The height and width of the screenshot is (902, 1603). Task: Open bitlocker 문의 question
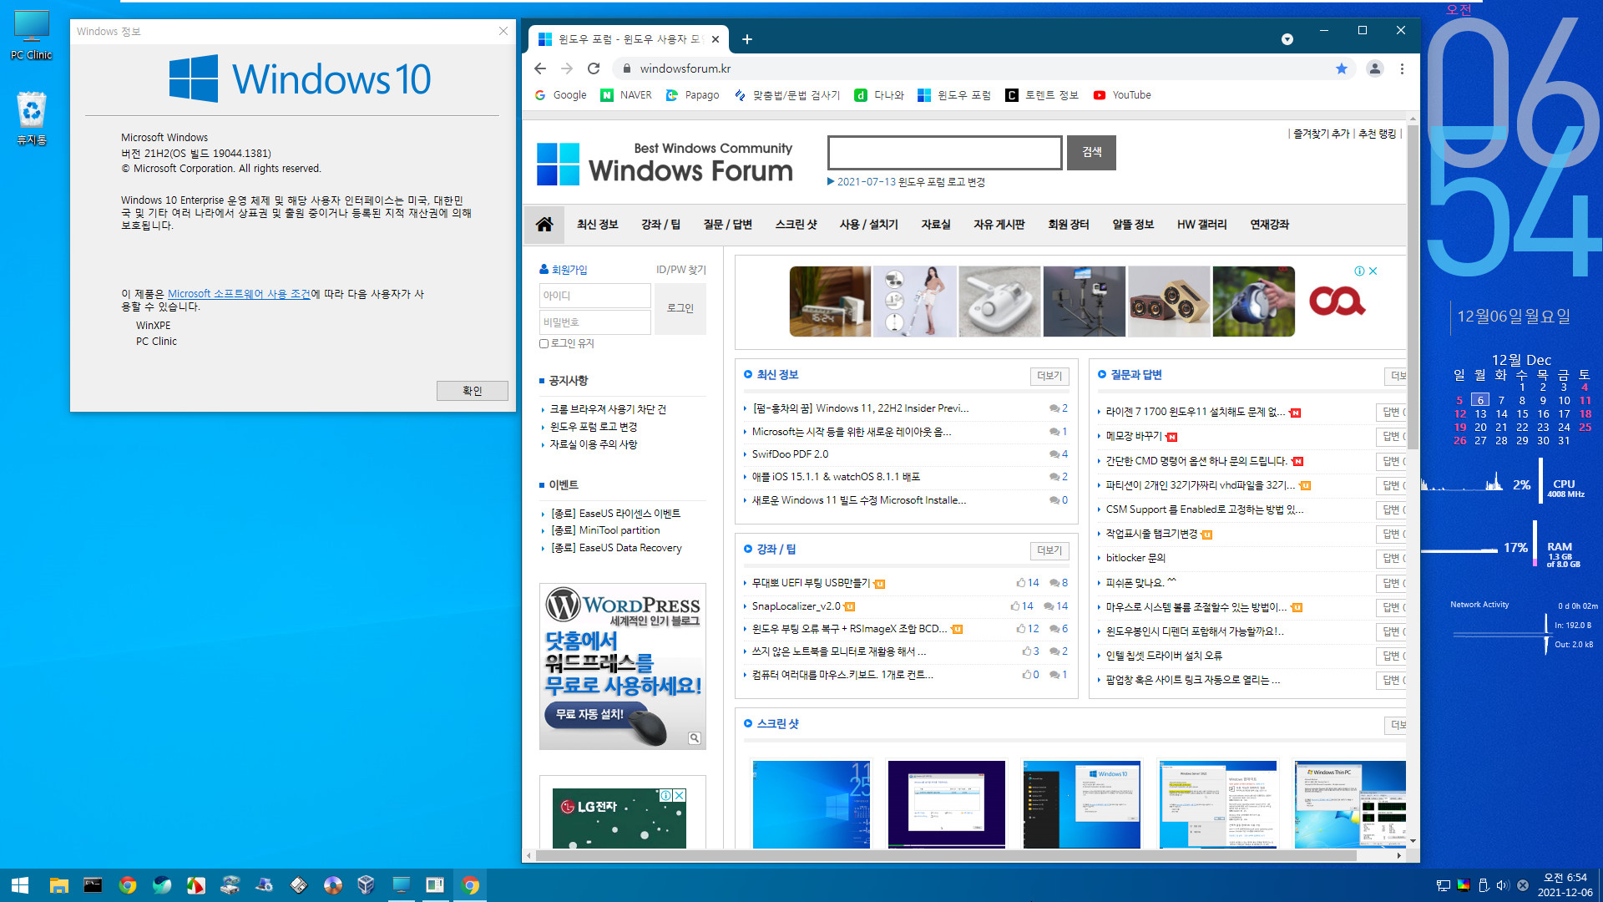[x=1135, y=558]
